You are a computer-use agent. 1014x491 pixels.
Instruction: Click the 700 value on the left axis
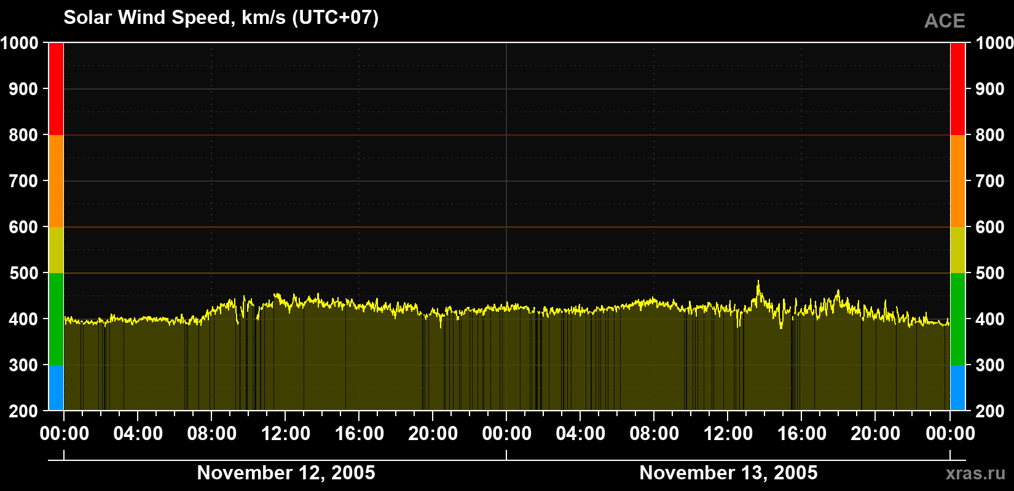(24, 181)
